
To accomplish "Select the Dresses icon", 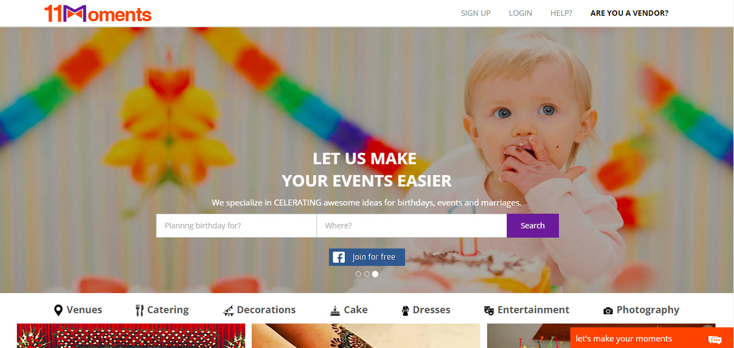I will coord(405,311).
